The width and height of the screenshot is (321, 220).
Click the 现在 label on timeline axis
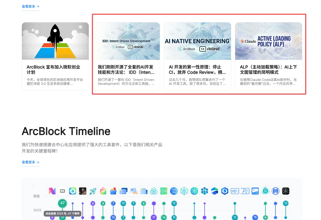(x=37, y=196)
